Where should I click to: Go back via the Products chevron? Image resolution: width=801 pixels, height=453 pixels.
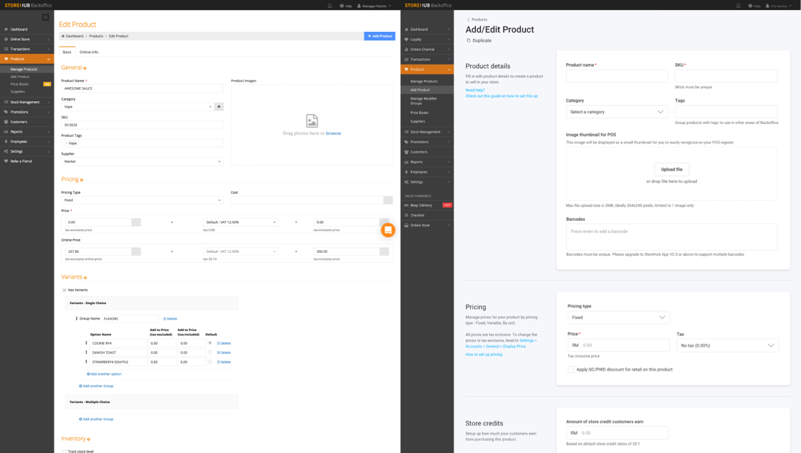click(468, 19)
